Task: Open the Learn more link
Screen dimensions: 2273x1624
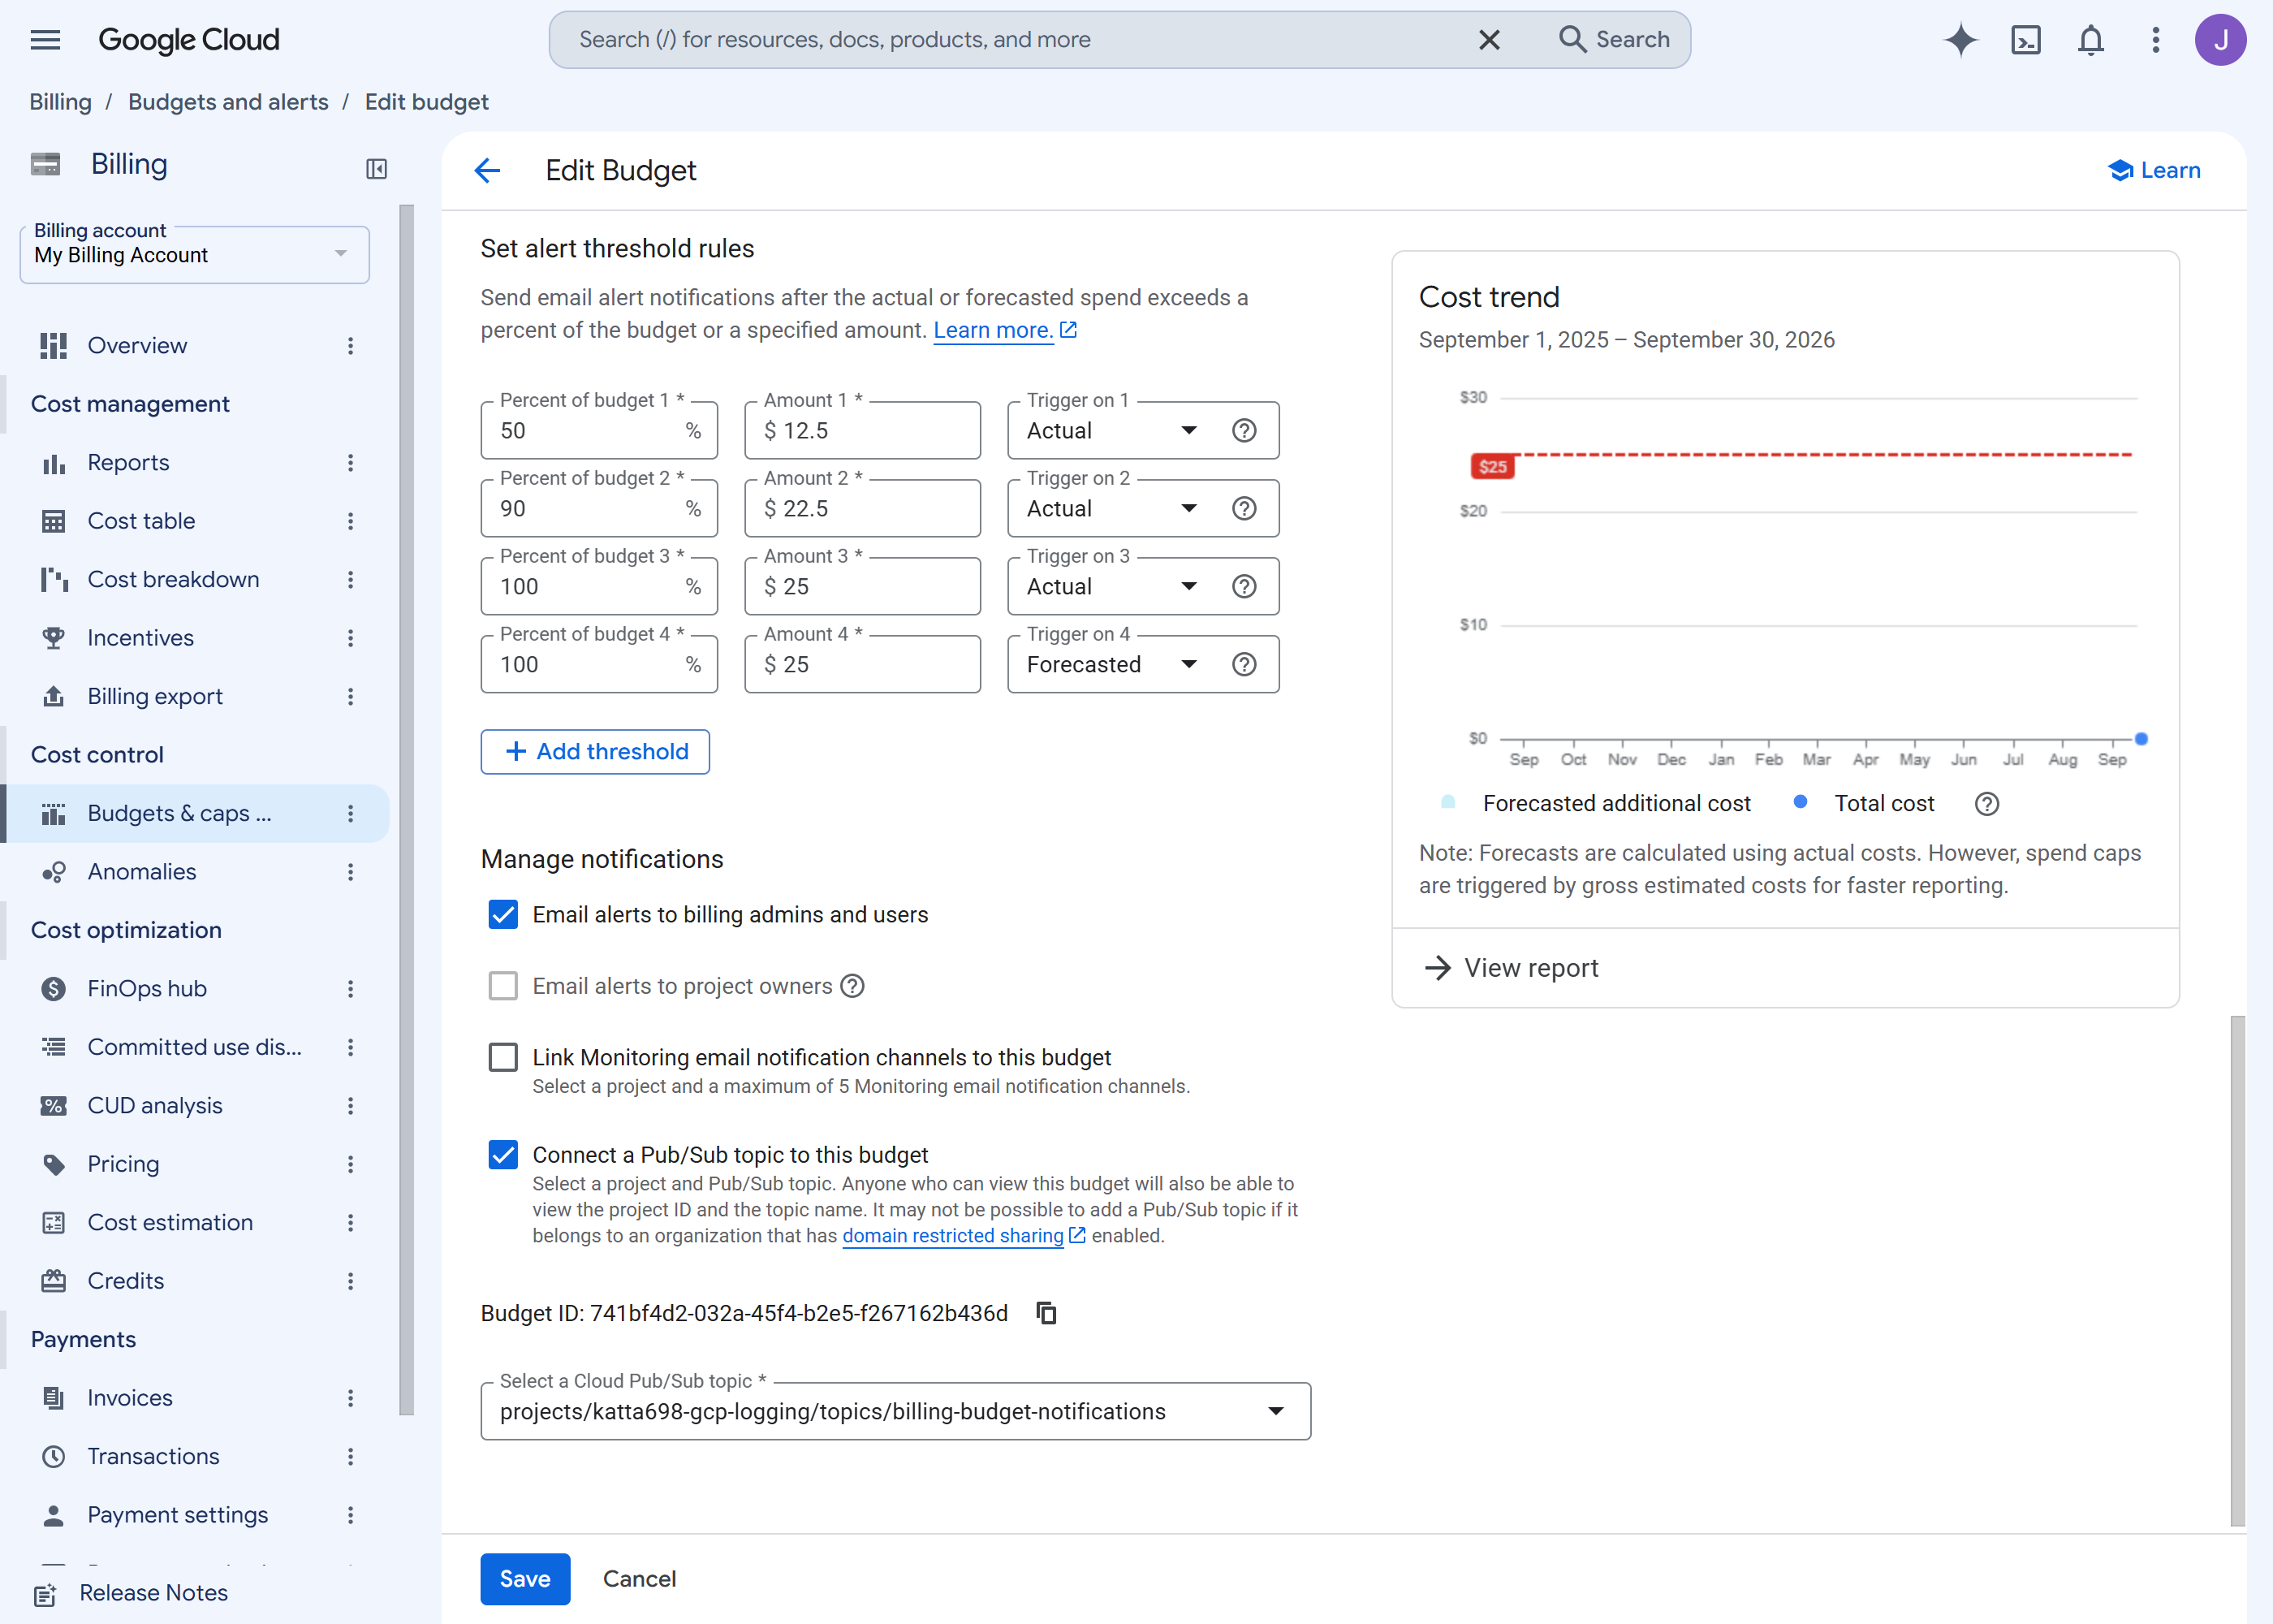Action: click(993, 330)
